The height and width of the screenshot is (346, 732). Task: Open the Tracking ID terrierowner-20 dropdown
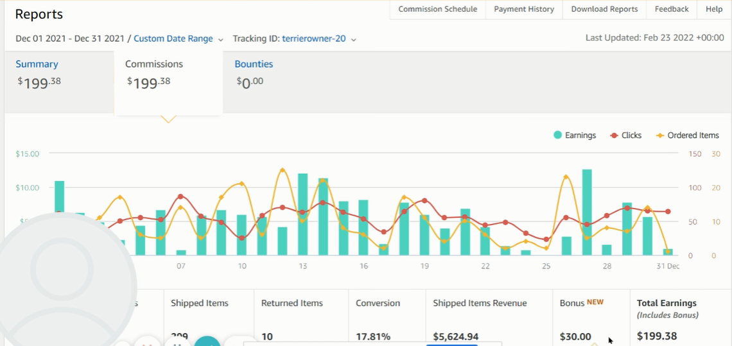tap(314, 39)
